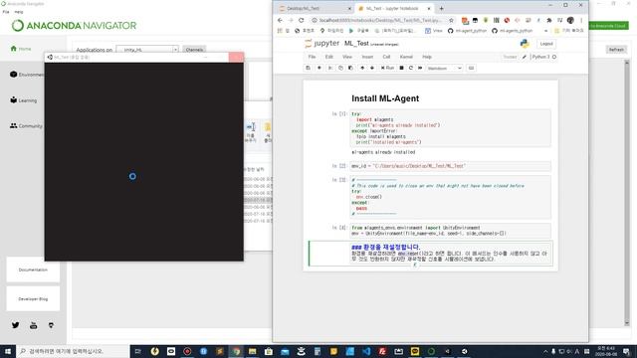This screenshot has width=637, height=358.
Task: Copy selected cells in the Jupyter toolbar
Action: pyautogui.click(x=340, y=69)
